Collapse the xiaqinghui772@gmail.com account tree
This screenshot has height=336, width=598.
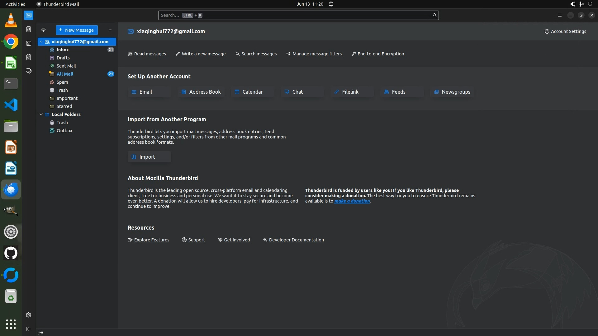click(41, 42)
